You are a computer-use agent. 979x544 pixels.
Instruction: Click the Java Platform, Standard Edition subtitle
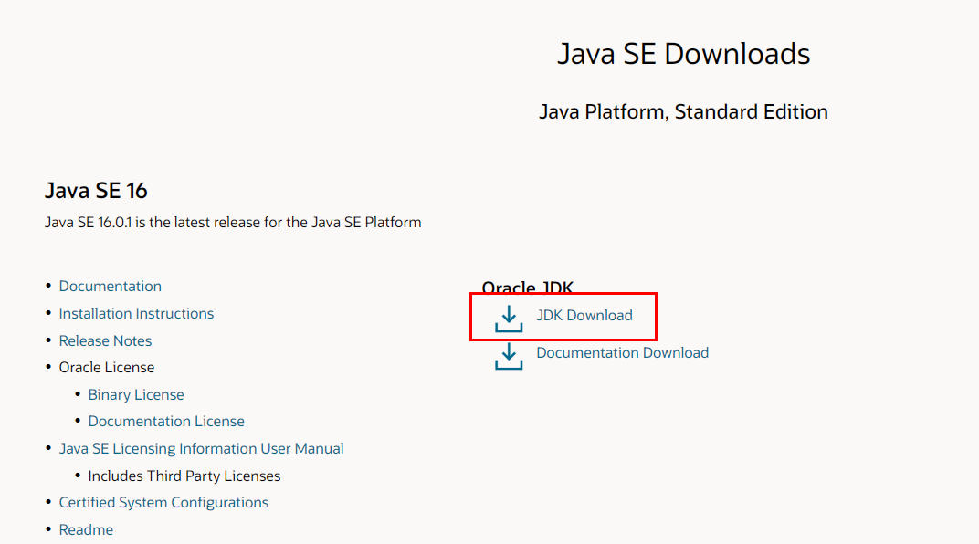click(683, 112)
